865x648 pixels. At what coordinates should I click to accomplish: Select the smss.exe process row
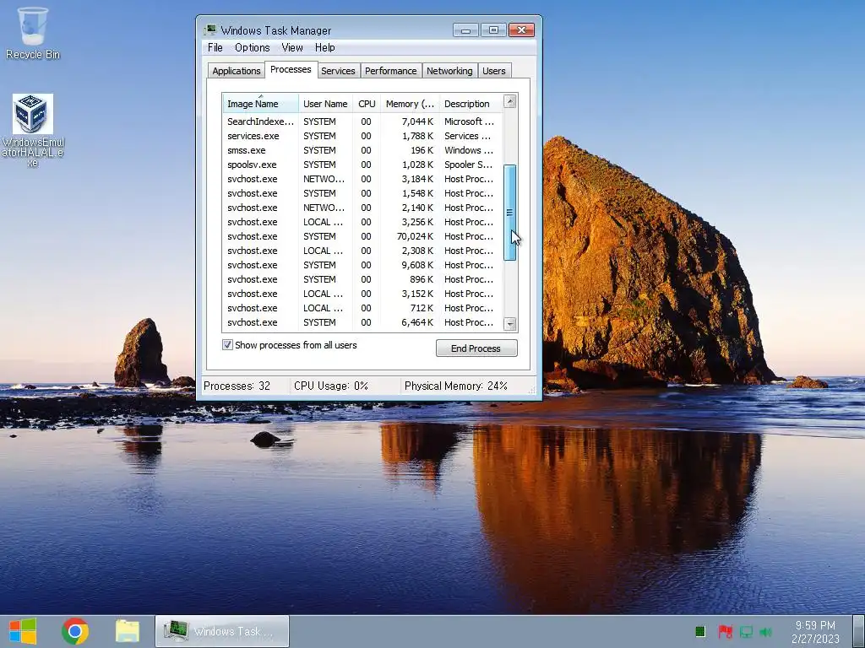tap(362, 150)
